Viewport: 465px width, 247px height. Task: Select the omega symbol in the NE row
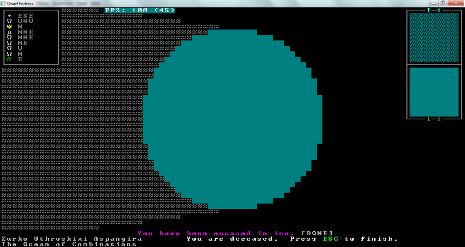pyautogui.click(x=10, y=43)
